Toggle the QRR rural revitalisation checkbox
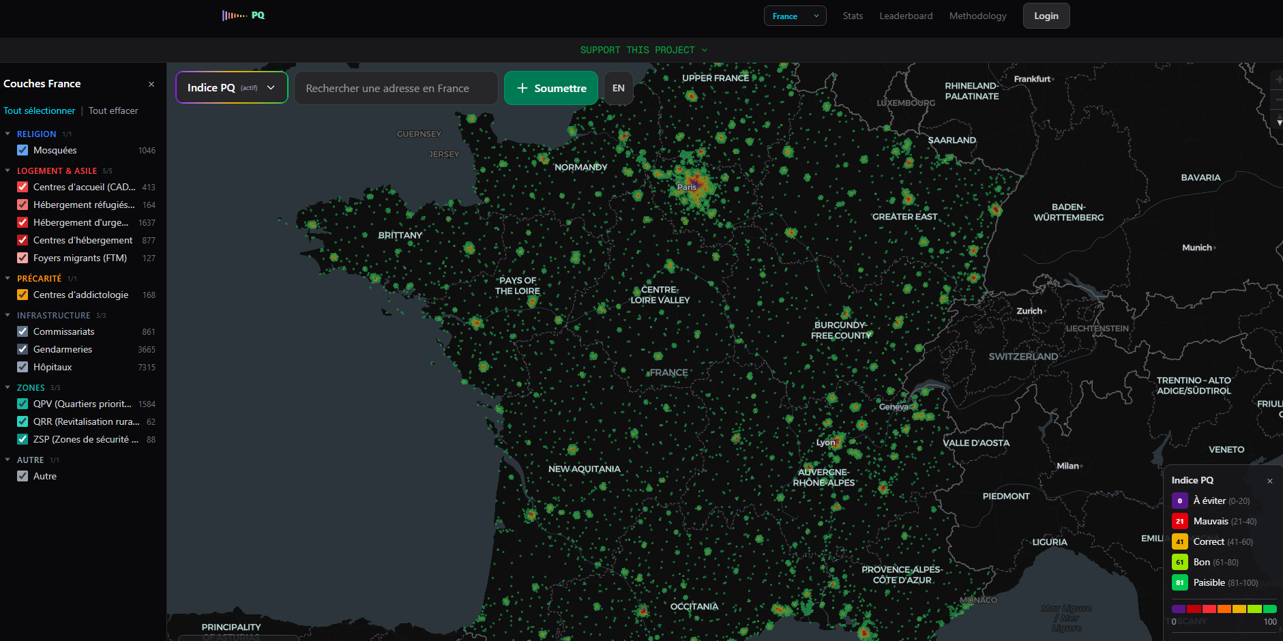Screen dimensions: 1283x641 click(23, 421)
